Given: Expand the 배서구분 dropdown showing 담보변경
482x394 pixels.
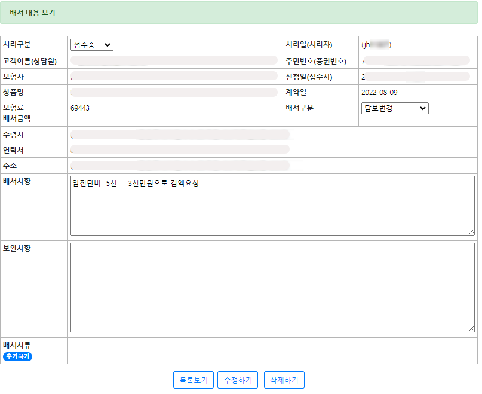Looking at the screenshot, I should tap(394, 108).
